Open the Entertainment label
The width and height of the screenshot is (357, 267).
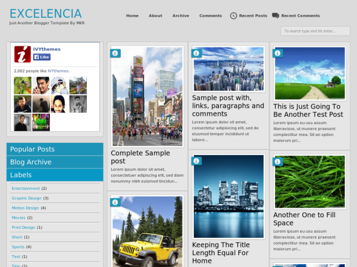26,189
